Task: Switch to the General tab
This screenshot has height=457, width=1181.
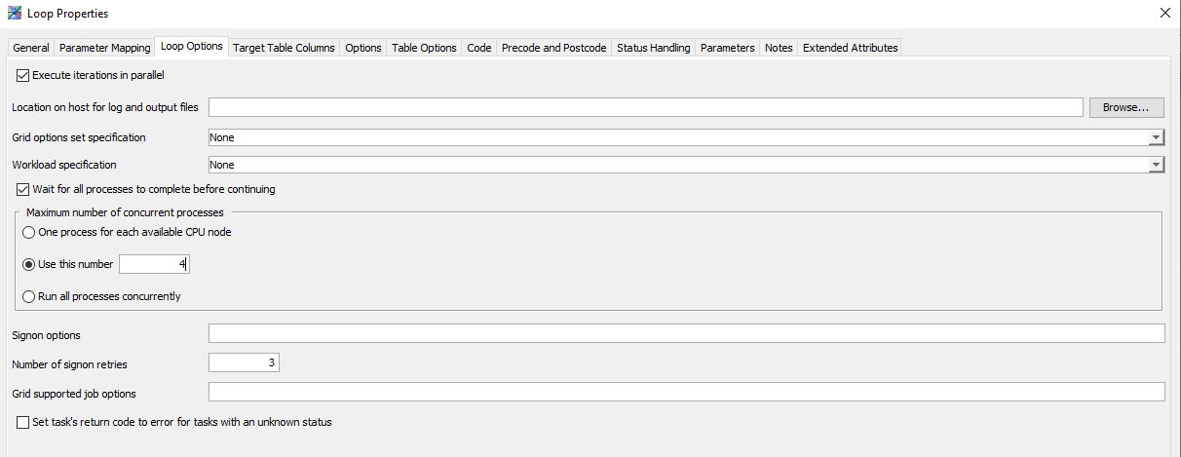Action: pos(31,48)
